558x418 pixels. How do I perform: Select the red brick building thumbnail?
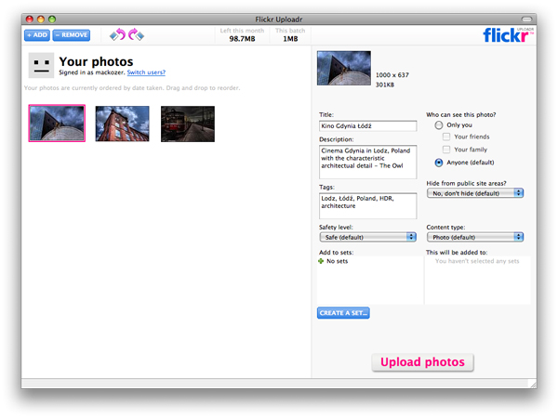click(x=122, y=124)
